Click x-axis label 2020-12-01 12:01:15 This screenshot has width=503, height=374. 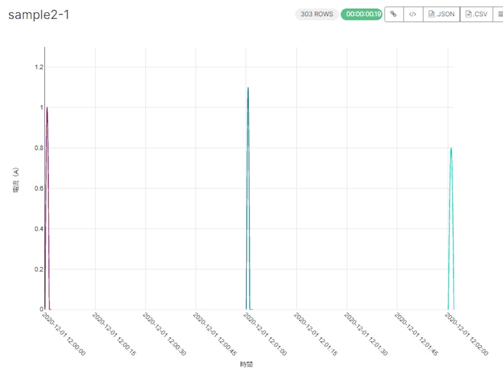tap(316, 334)
